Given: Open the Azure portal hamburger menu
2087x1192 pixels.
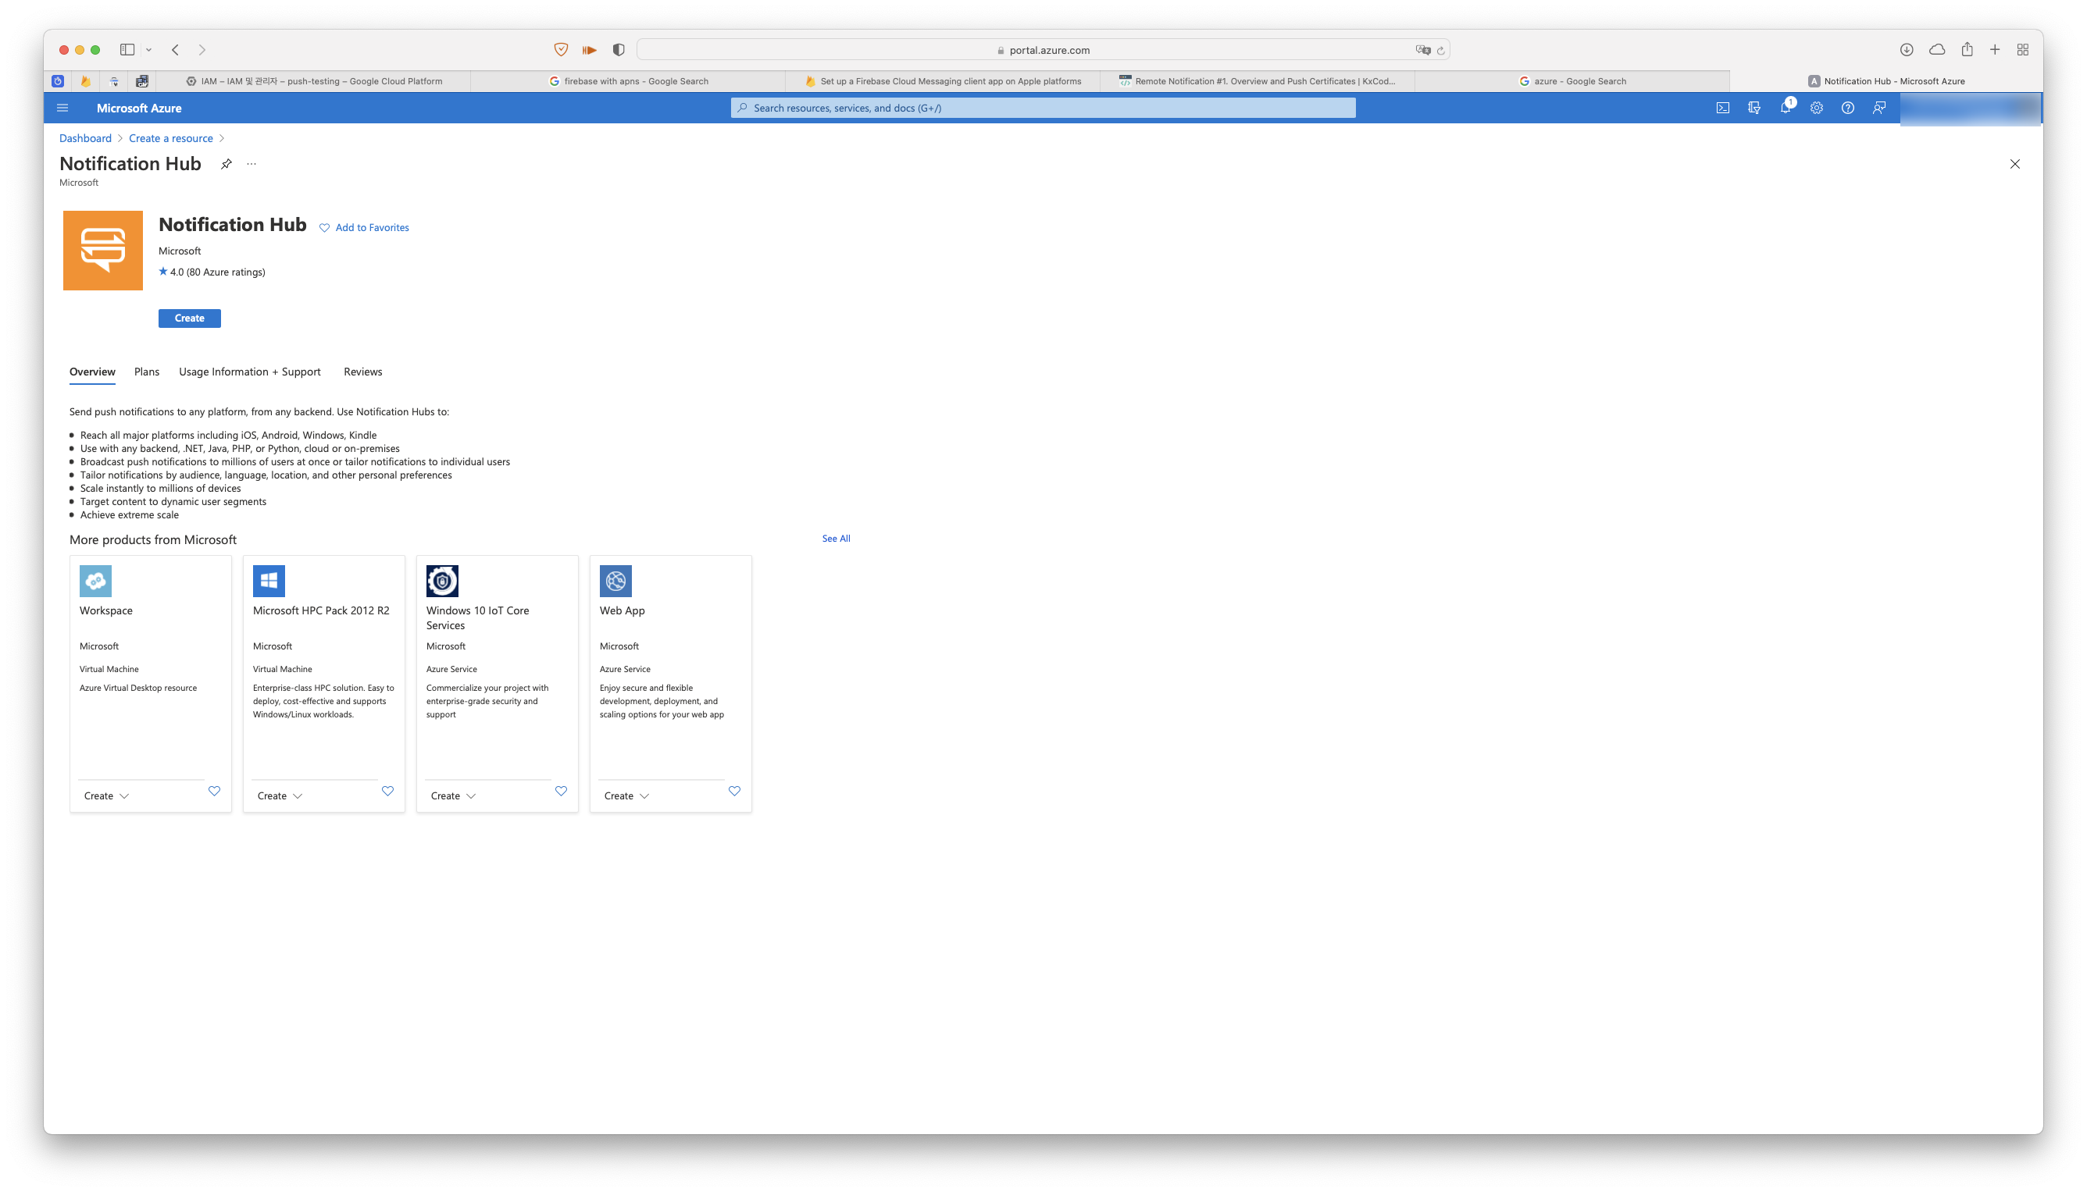Looking at the screenshot, I should click(x=62, y=108).
